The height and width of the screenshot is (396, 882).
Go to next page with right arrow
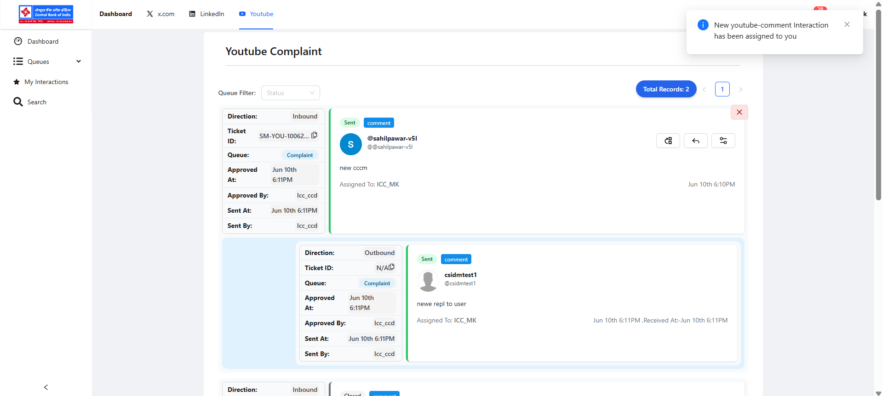(x=740, y=90)
